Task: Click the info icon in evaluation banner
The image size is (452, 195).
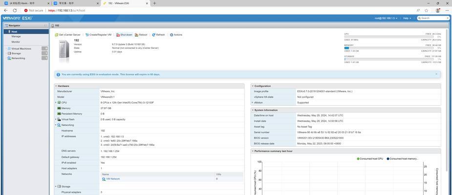Action: click(x=58, y=75)
